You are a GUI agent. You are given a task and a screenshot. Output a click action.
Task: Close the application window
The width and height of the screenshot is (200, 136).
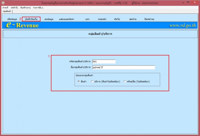(195, 2)
